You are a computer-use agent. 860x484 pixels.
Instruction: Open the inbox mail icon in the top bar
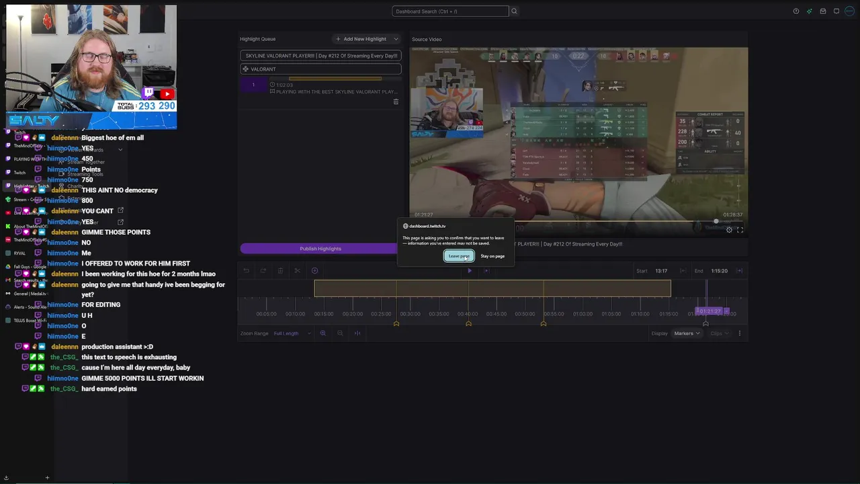[x=823, y=11]
